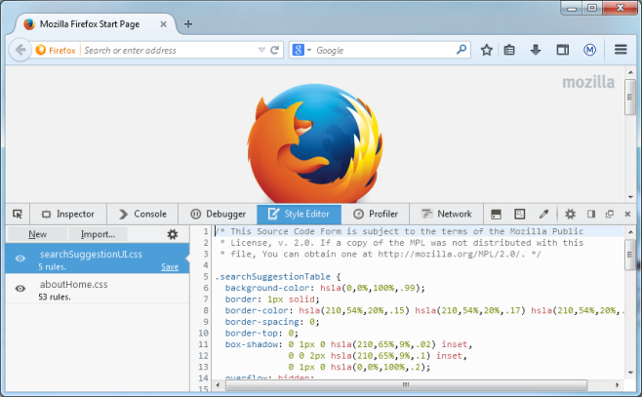Toggle responsive design mode icon

pyautogui.click(x=520, y=214)
